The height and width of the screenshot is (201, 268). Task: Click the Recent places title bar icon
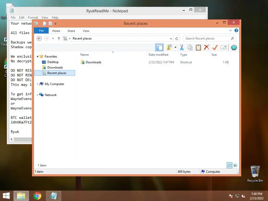(x=36, y=23)
